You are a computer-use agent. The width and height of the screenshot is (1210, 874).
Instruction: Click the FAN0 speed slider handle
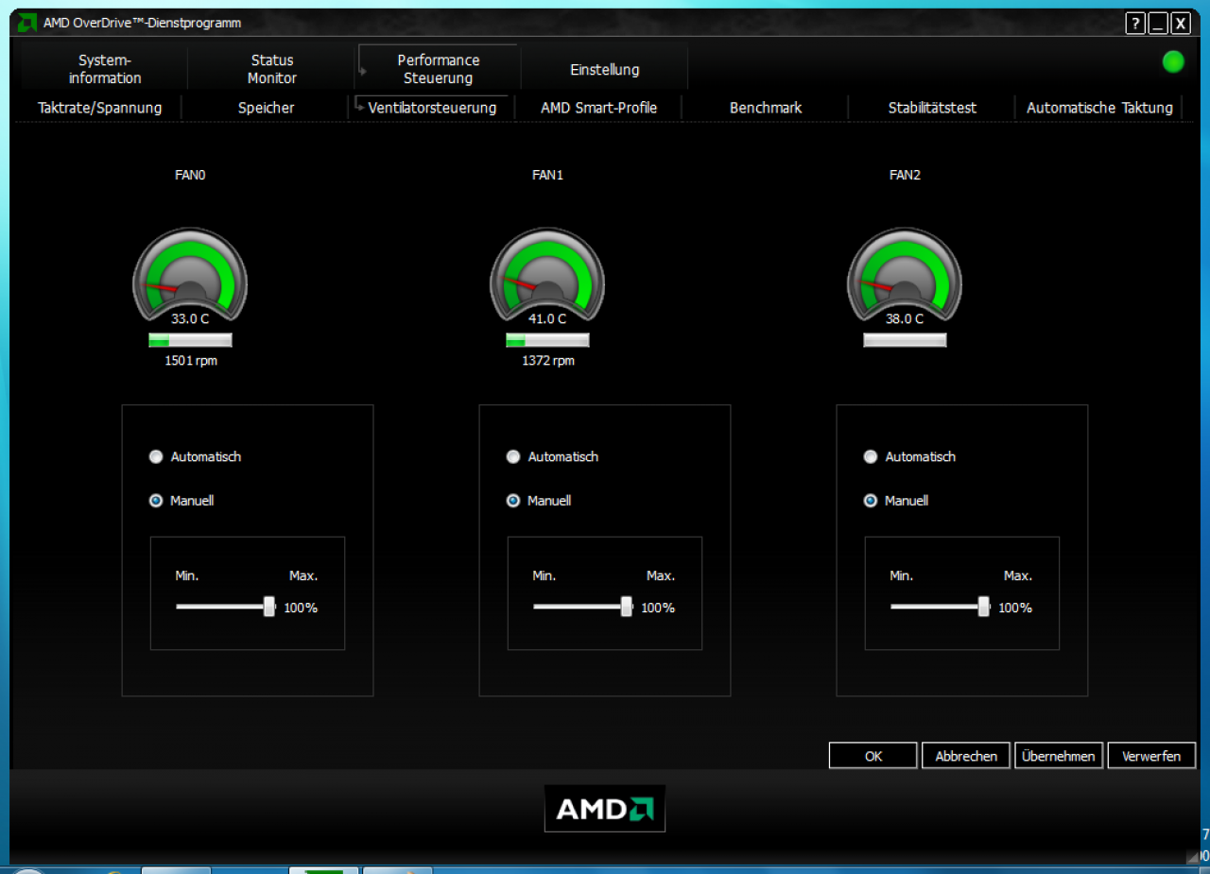coord(269,607)
